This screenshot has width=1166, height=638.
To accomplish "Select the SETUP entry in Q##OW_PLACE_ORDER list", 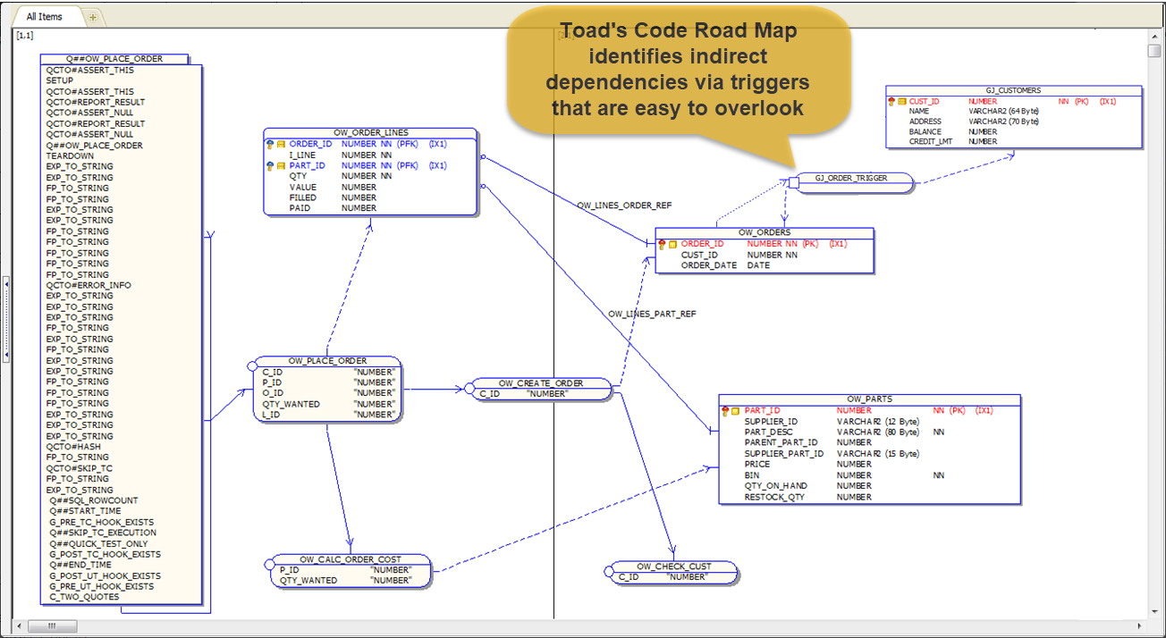I will pos(60,80).
